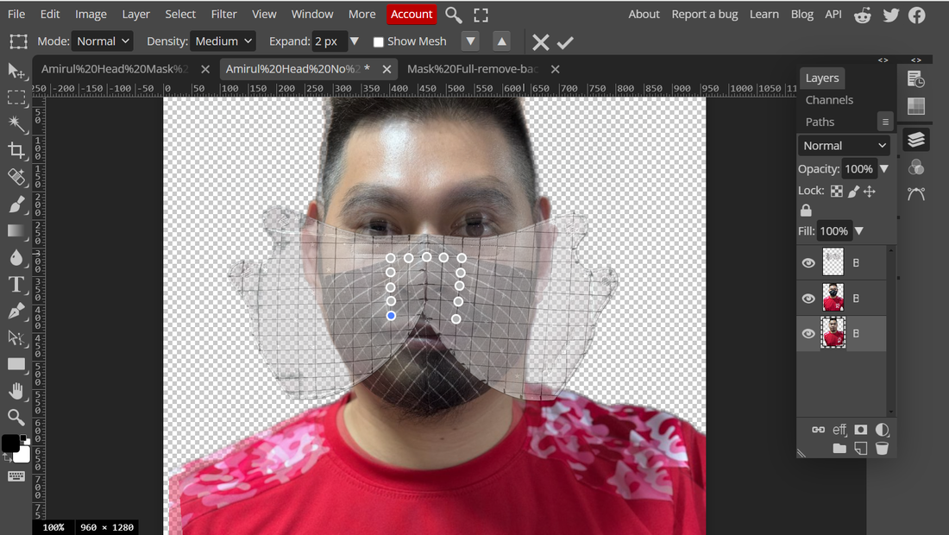Hide the middle layer eye icon
The width and height of the screenshot is (949, 535).
808,299
